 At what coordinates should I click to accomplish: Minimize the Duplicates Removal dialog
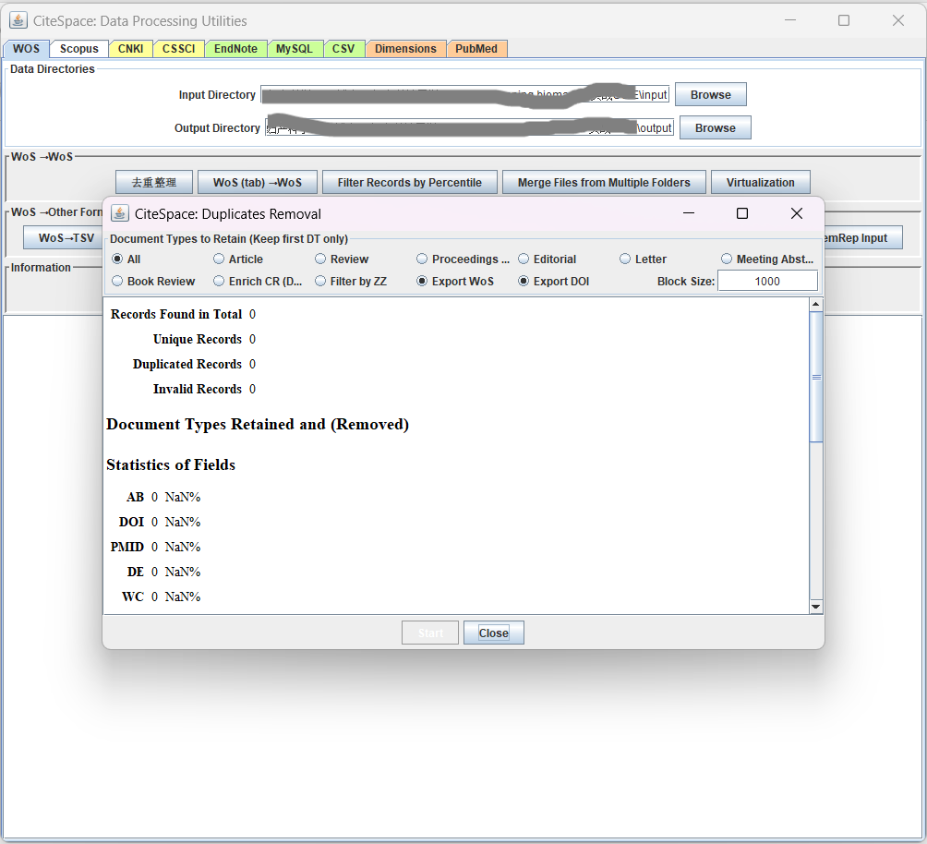(689, 213)
